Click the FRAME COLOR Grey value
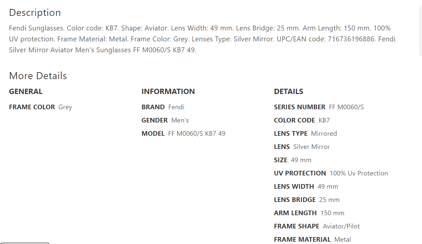422x244 pixels. point(65,107)
